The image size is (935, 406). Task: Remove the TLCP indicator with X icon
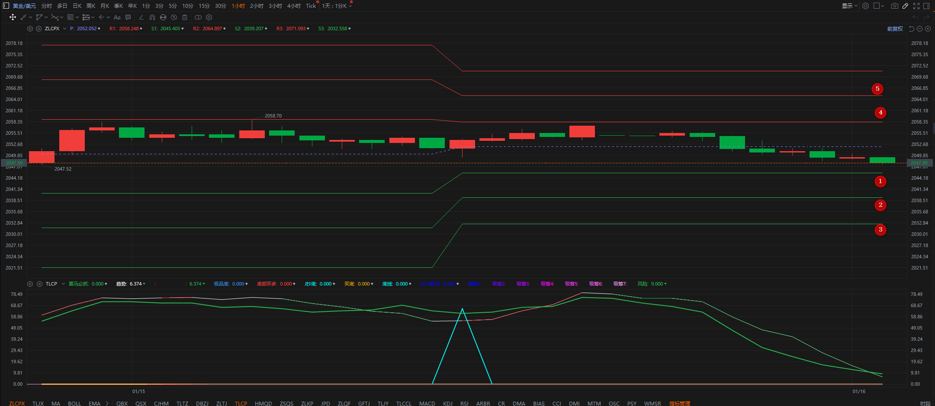(x=39, y=284)
